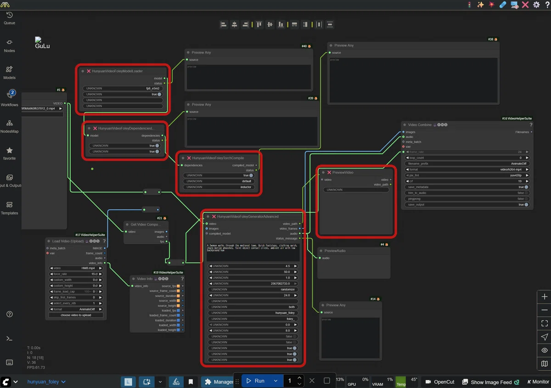This screenshot has width=551, height=388.
Task: Expand the Run button dropdown arrow
Action: click(x=275, y=381)
